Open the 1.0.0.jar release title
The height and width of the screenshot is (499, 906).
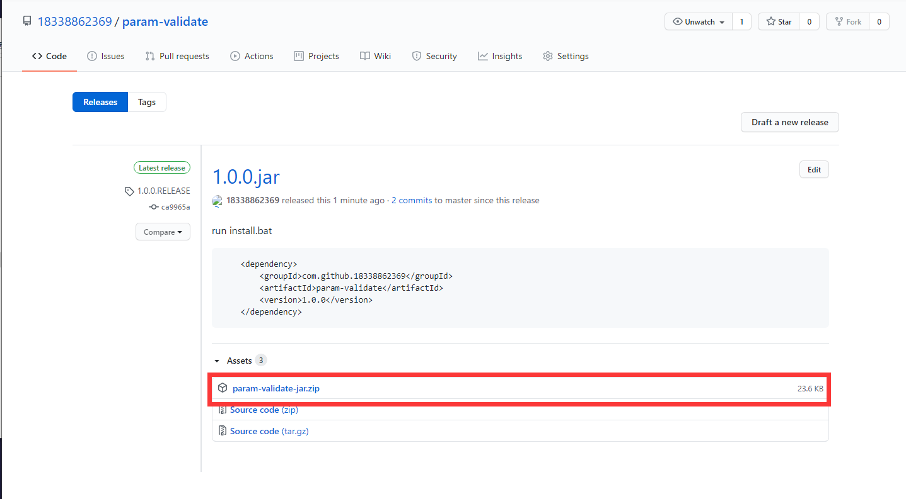pyautogui.click(x=246, y=177)
